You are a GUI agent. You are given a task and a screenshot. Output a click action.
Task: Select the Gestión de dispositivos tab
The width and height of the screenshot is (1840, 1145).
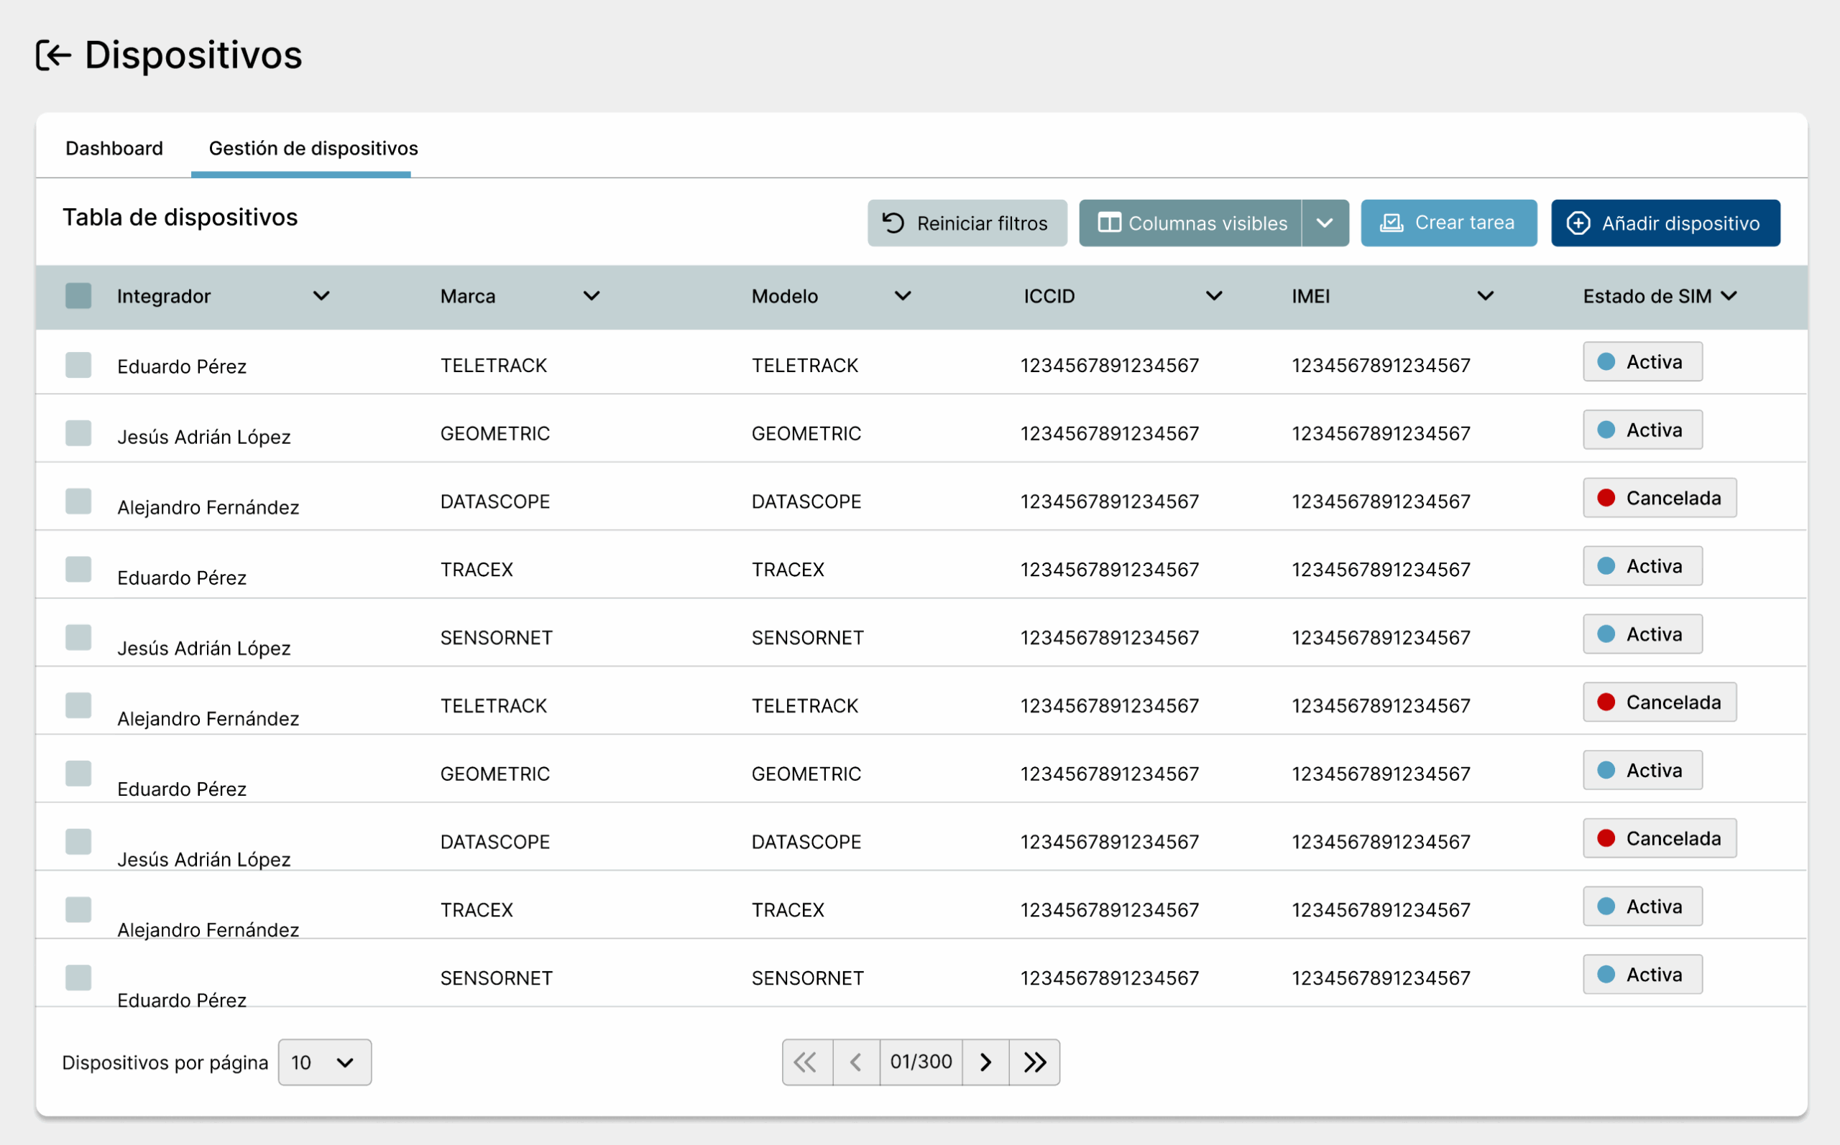[x=313, y=149]
